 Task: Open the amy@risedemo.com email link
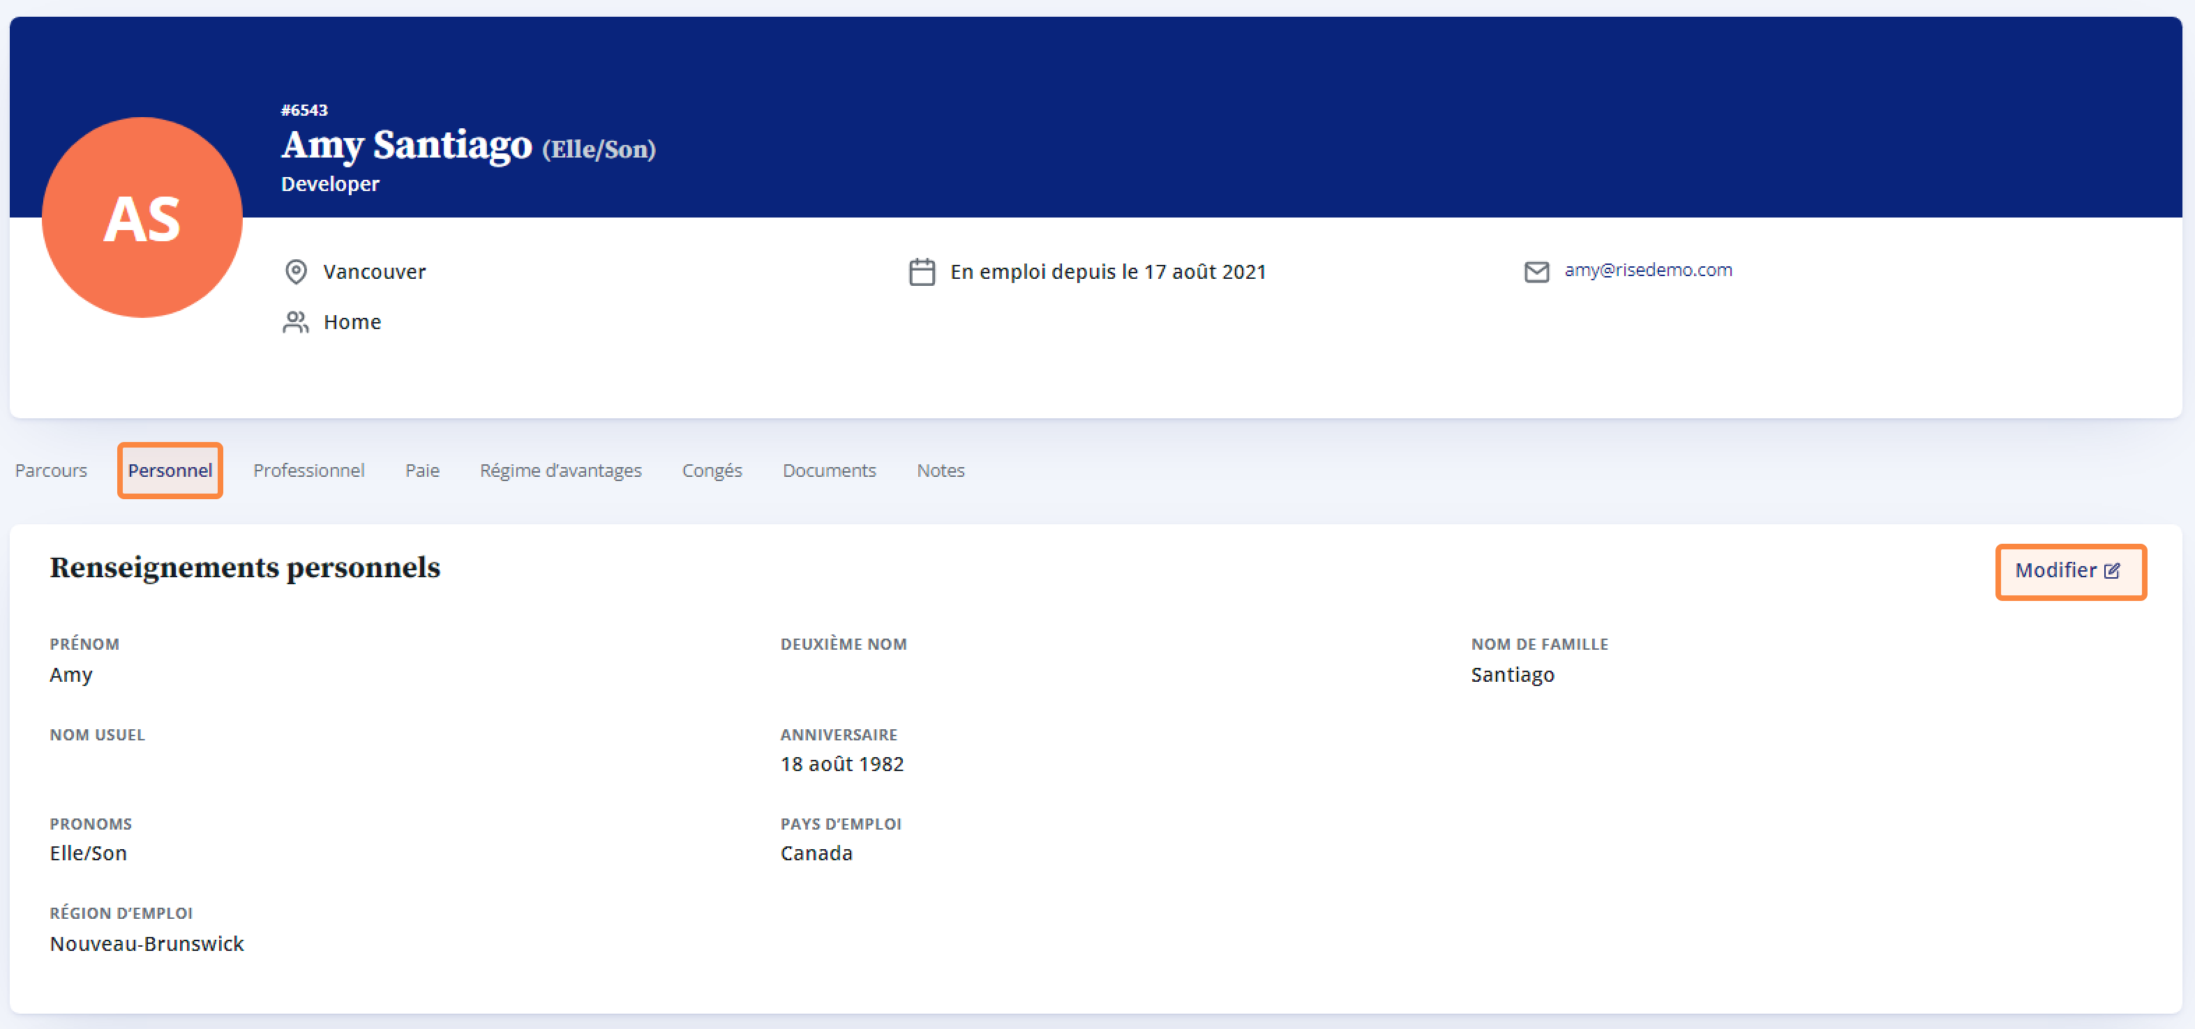point(1648,270)
